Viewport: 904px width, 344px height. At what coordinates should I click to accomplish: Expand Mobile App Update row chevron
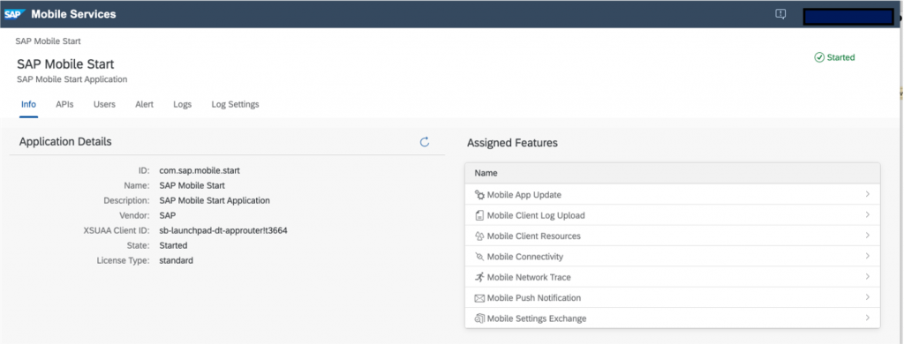pyautogui.click(x=867, y=194)
